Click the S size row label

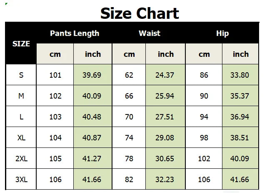click(21, 75)
